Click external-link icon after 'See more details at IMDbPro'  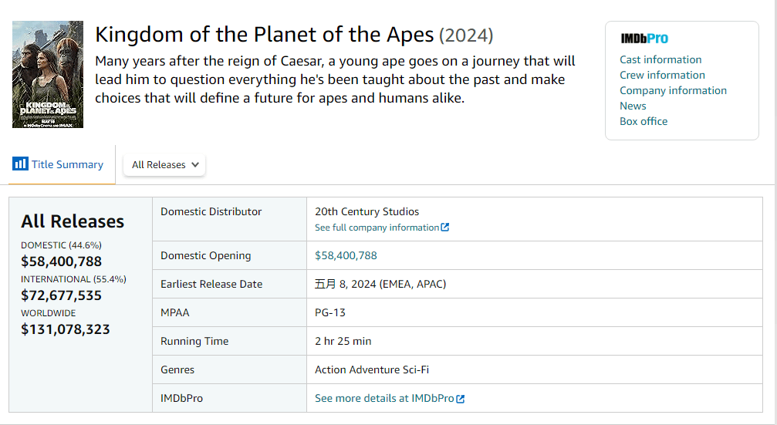click(x=461, y=399)
